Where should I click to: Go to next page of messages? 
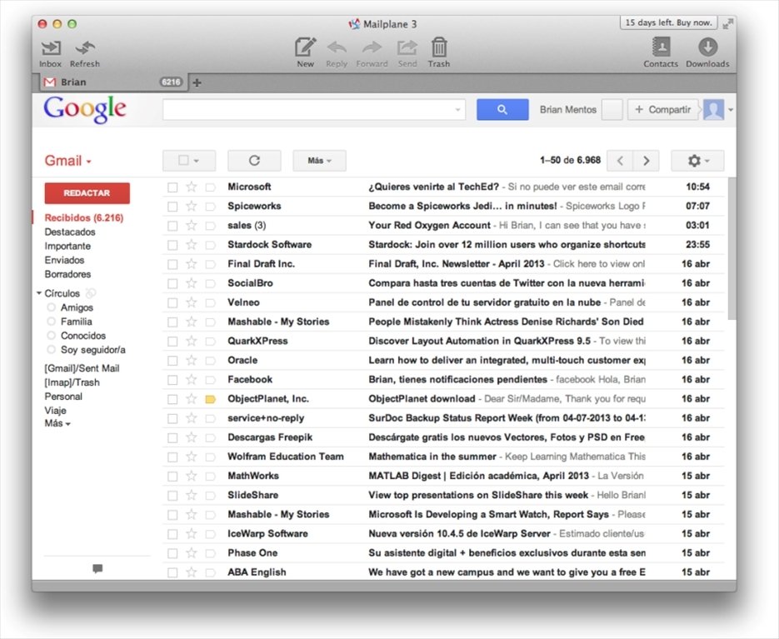click(646, 161)
